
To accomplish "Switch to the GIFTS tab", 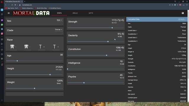I will tap(91, 13).
